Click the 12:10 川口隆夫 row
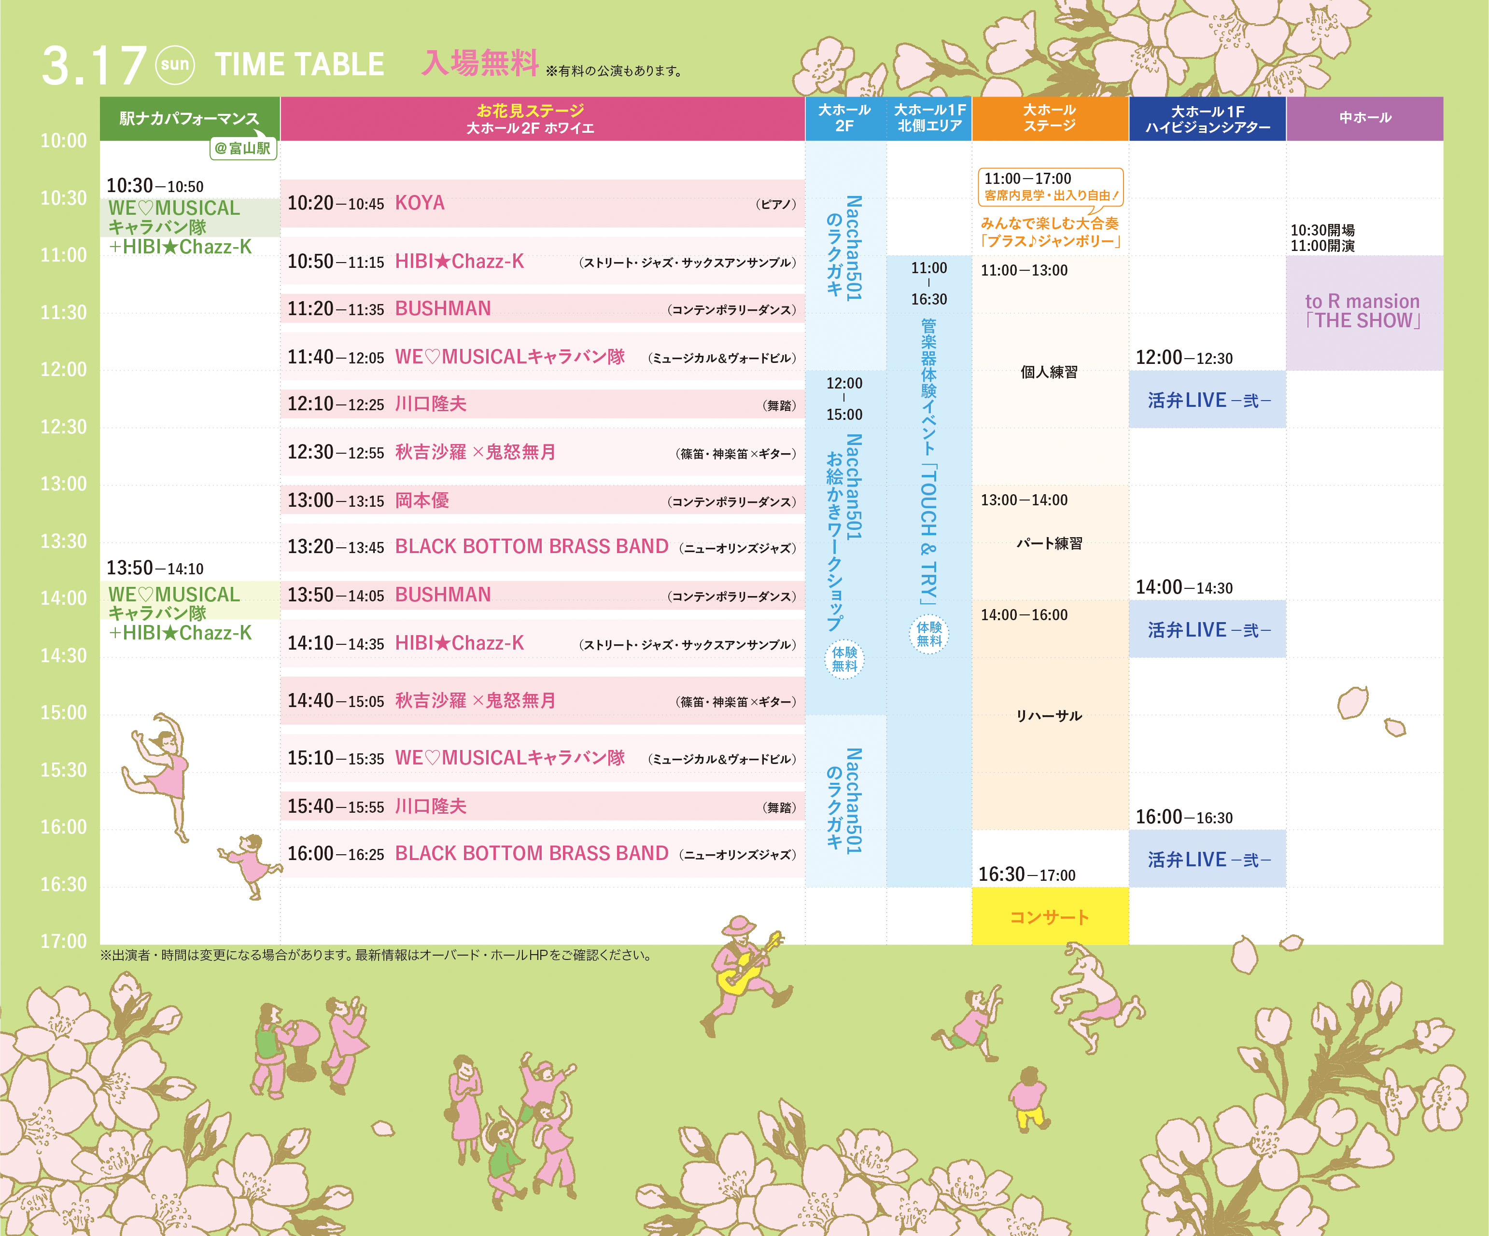This screenshot has width=1489, height=1236. [x=542, y=404]
